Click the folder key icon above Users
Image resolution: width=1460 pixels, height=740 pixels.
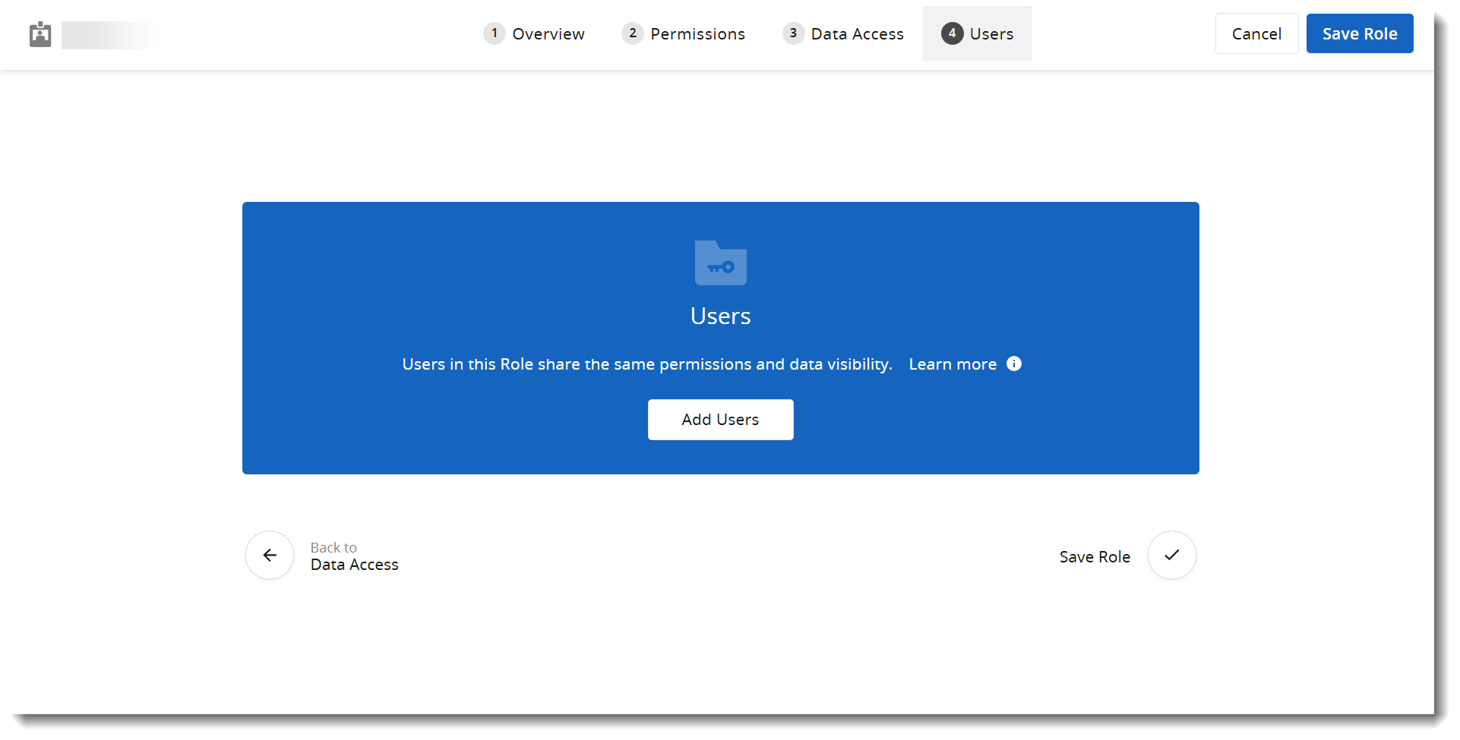click(x=720, y=263)
